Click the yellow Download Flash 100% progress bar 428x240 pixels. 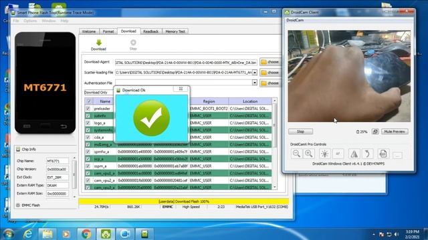[184, 201]
